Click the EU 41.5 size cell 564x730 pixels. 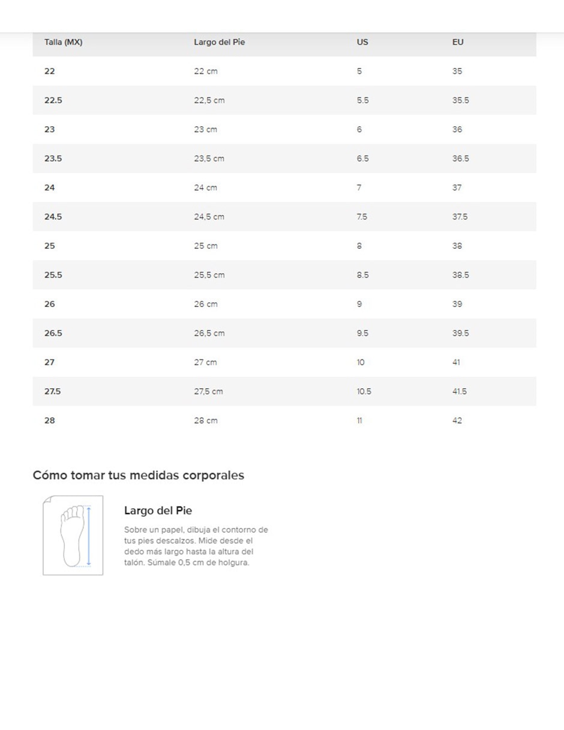coord(460,391)
